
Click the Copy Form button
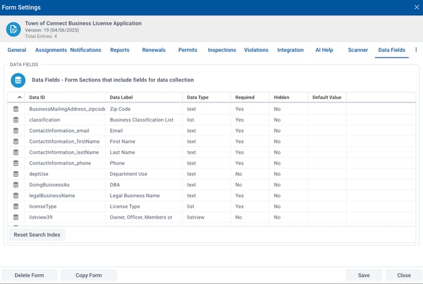pyautogui.click(x=88, y=275)
